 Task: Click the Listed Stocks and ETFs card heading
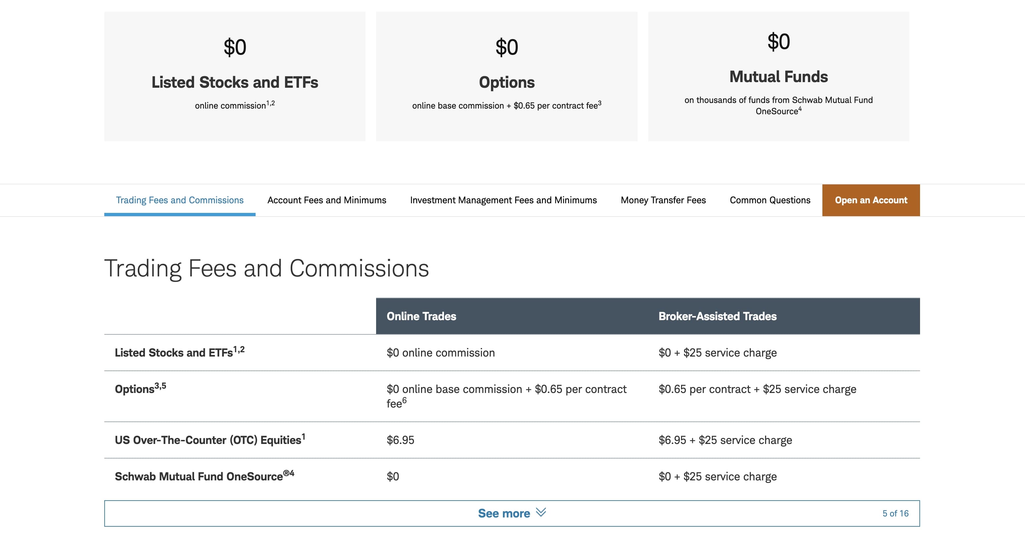point(235,82)
